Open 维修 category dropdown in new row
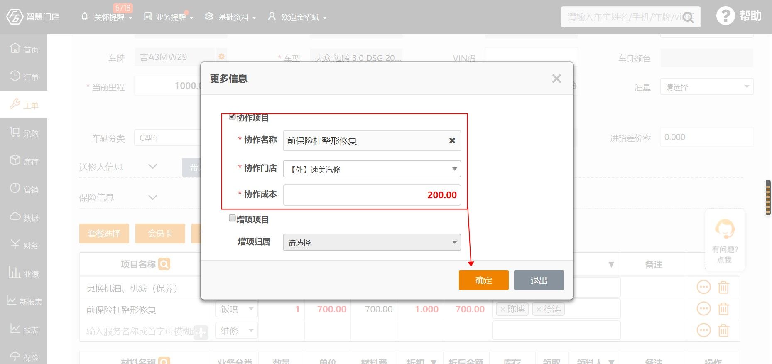 tap(237, 331)
